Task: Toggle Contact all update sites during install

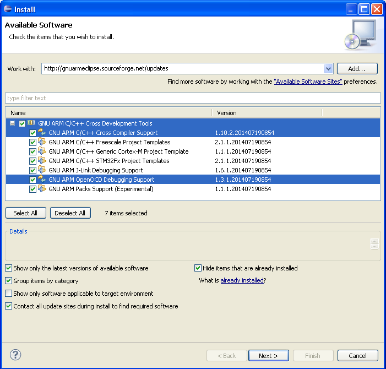Action: [x=9, y=306]
